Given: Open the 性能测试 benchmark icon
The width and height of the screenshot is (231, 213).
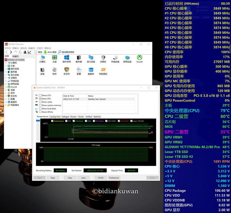Looking at the screenshot, I should pos(103,70).
